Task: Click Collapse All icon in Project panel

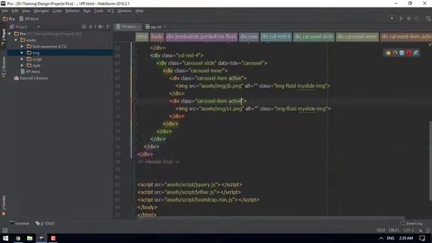Action: (91, 27)
